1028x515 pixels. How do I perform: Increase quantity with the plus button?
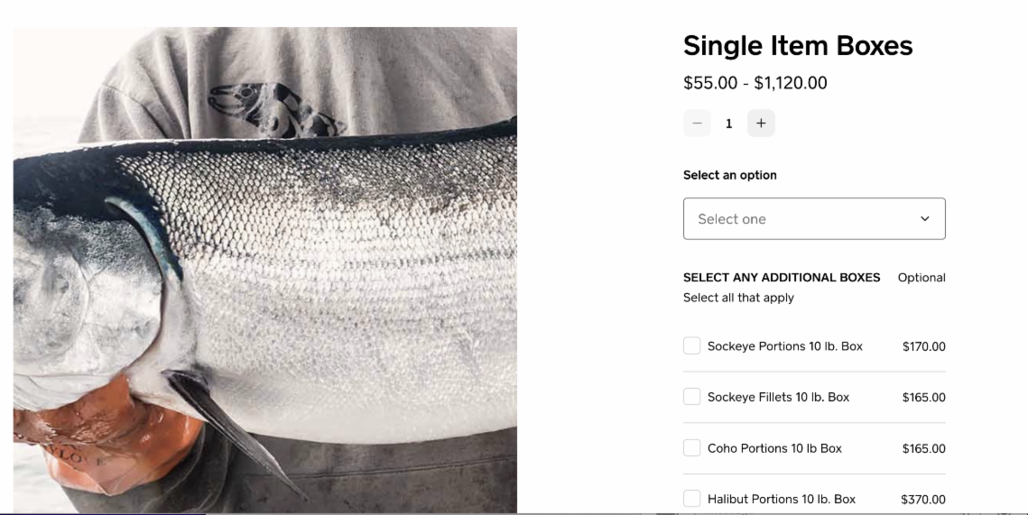[761, 124]
